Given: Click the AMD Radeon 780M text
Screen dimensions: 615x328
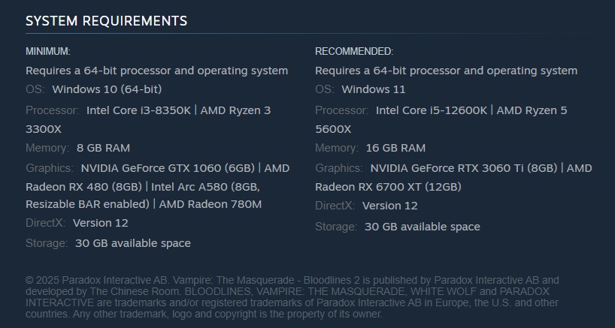Looking at the screenshot, I should coord(211,204).
